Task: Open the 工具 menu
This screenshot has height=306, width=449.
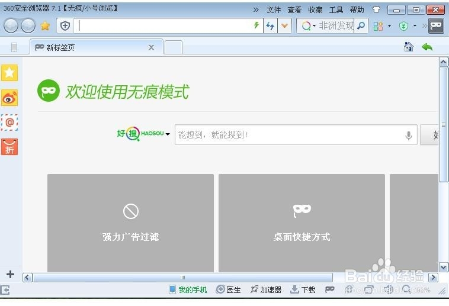Action: 336,9
